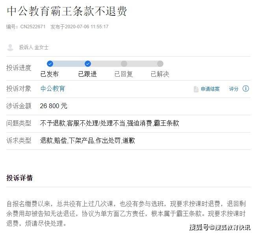Click the info circle icon beside 评分
The image size is (256, 234).
(246, 88)
